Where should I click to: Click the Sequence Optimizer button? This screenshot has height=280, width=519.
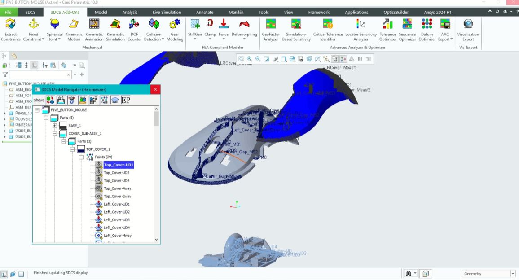(x=407, y=27)
